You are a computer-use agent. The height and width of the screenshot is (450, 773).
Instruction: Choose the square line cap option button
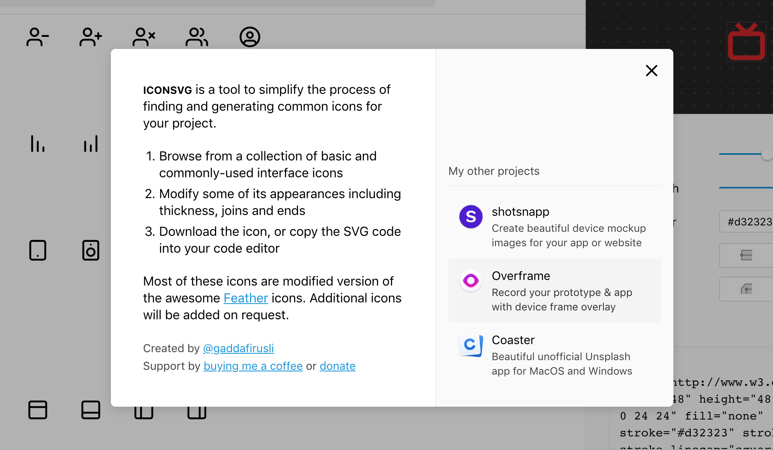tap(746, 255)
